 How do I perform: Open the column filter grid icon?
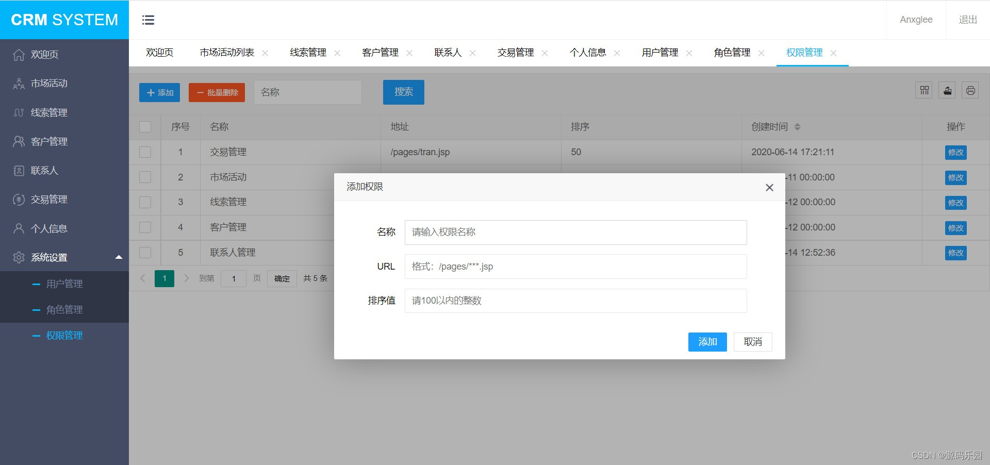click(x=924, y=90)
